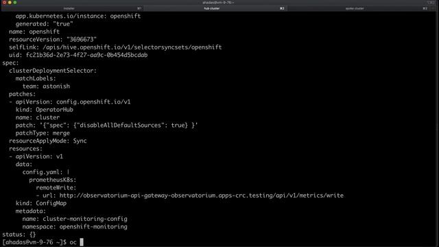The height and width of the screenshot is (247, 439).
Task: Click the remoteWrite observatorium URL
Action: coord(201,196)
